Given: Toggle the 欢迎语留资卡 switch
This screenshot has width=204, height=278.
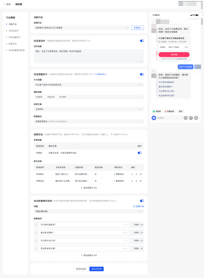Looking at the screenshot, I should tap(142, 74).
